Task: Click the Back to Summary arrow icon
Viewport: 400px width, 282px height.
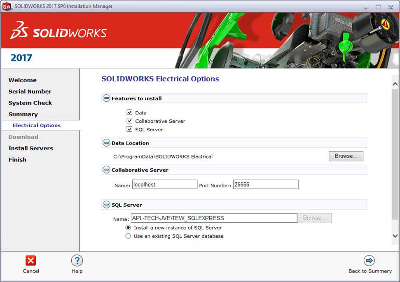Action: (x=370, y=261)
